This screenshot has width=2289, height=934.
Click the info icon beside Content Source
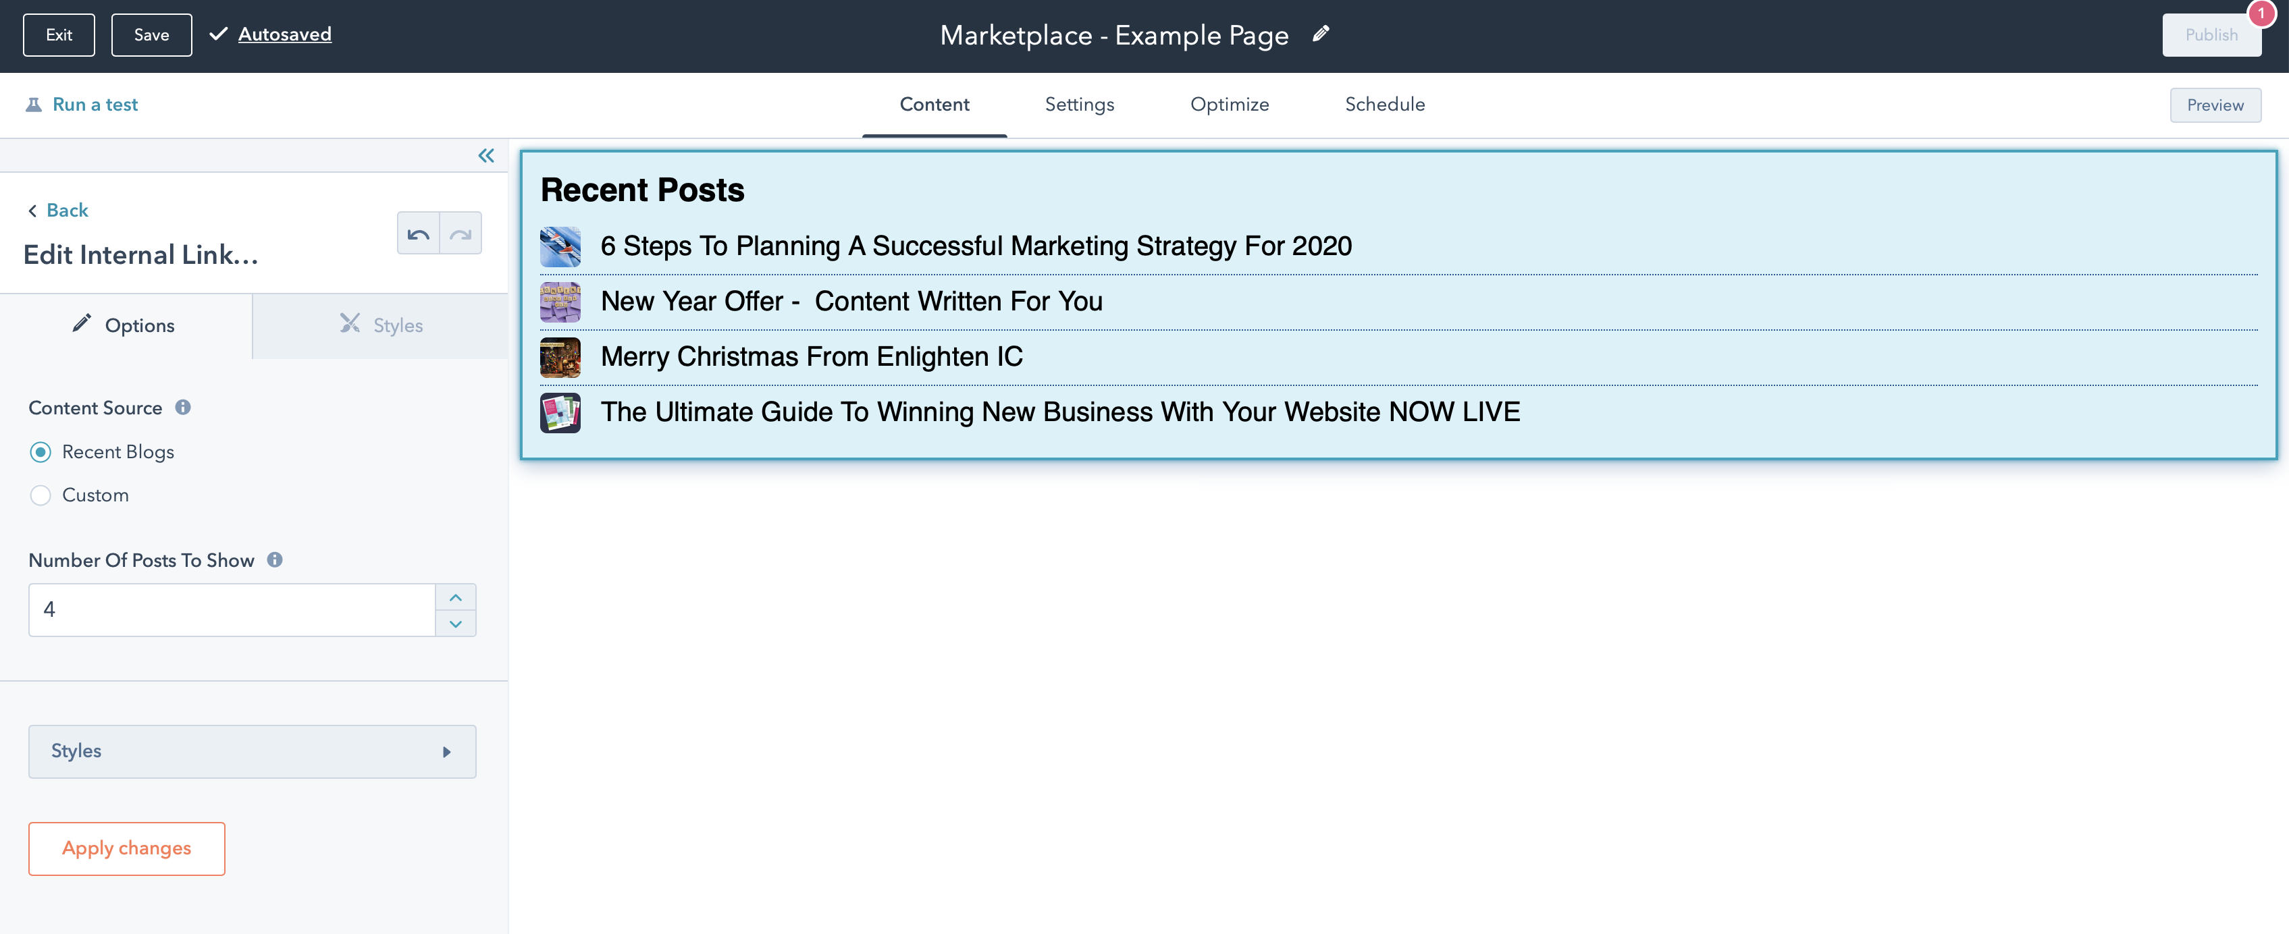coord(183,408)
